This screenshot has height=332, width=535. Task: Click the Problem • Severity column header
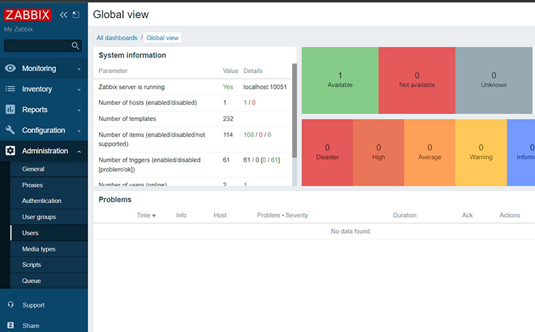[282, 215]
